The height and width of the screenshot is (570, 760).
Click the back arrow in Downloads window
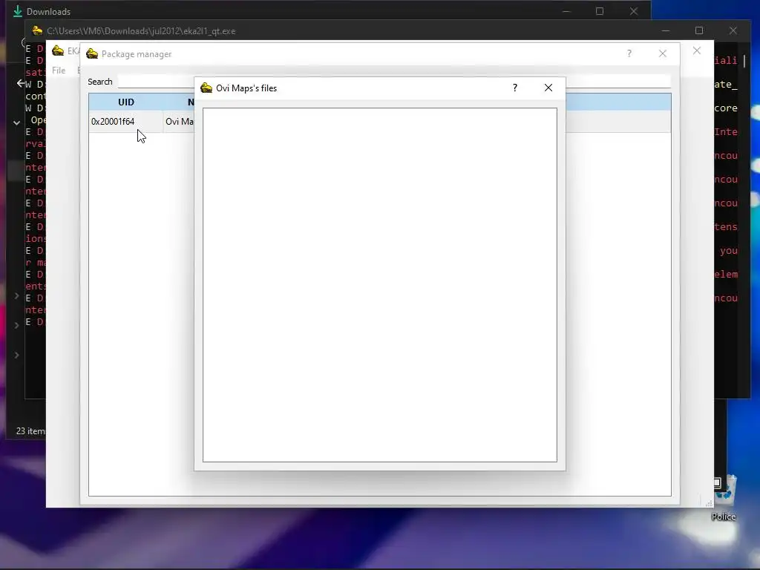tap(20, 83)
